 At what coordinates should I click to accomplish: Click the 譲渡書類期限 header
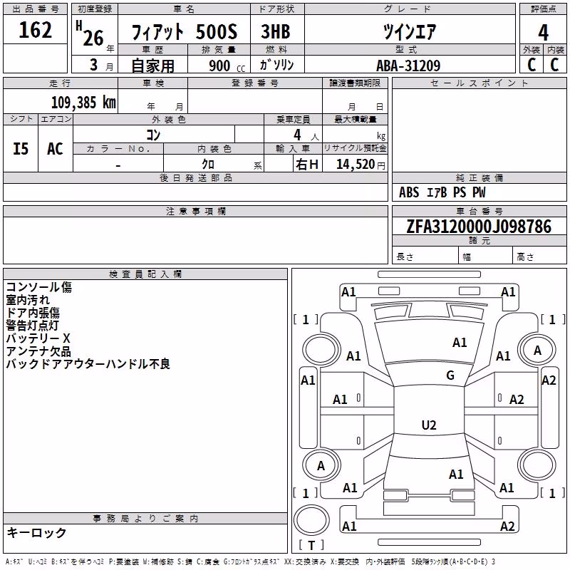355,83
